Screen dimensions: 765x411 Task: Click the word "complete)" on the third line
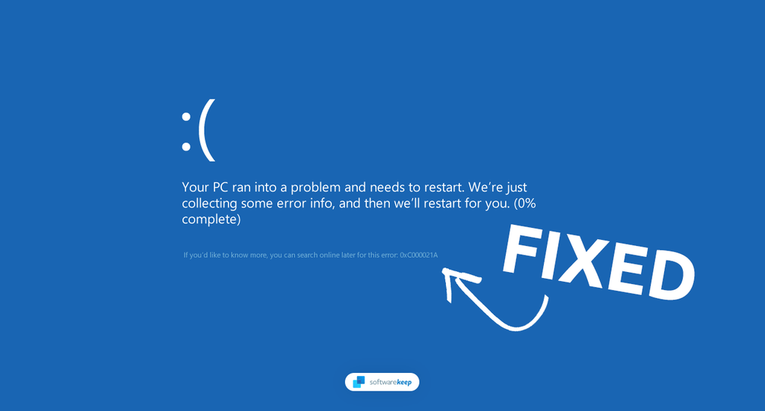(x=211, y=220)
